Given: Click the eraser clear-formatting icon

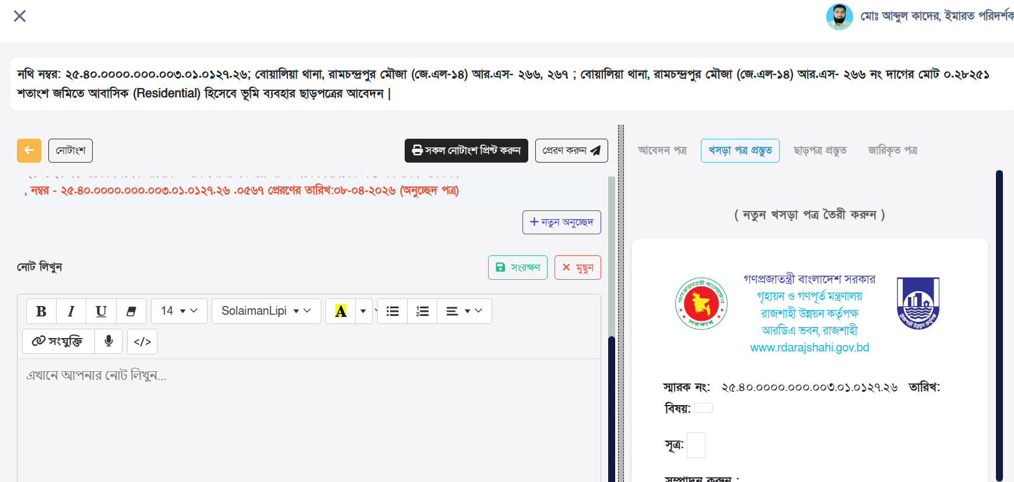Looking at the screenshot, I should point(131,311).
